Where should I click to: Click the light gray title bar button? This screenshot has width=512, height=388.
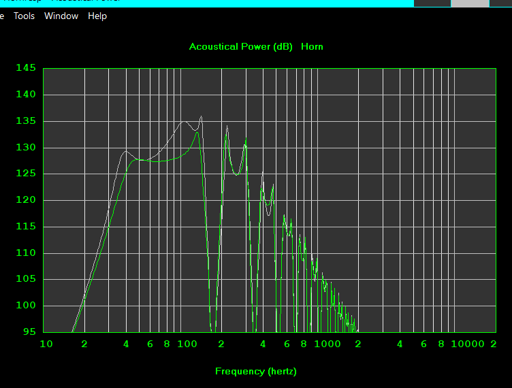(x=470, y=3)
